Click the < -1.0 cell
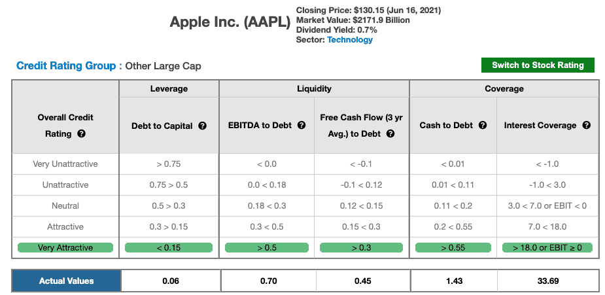This screenshot has height=295, width=605. pos(547,164)
